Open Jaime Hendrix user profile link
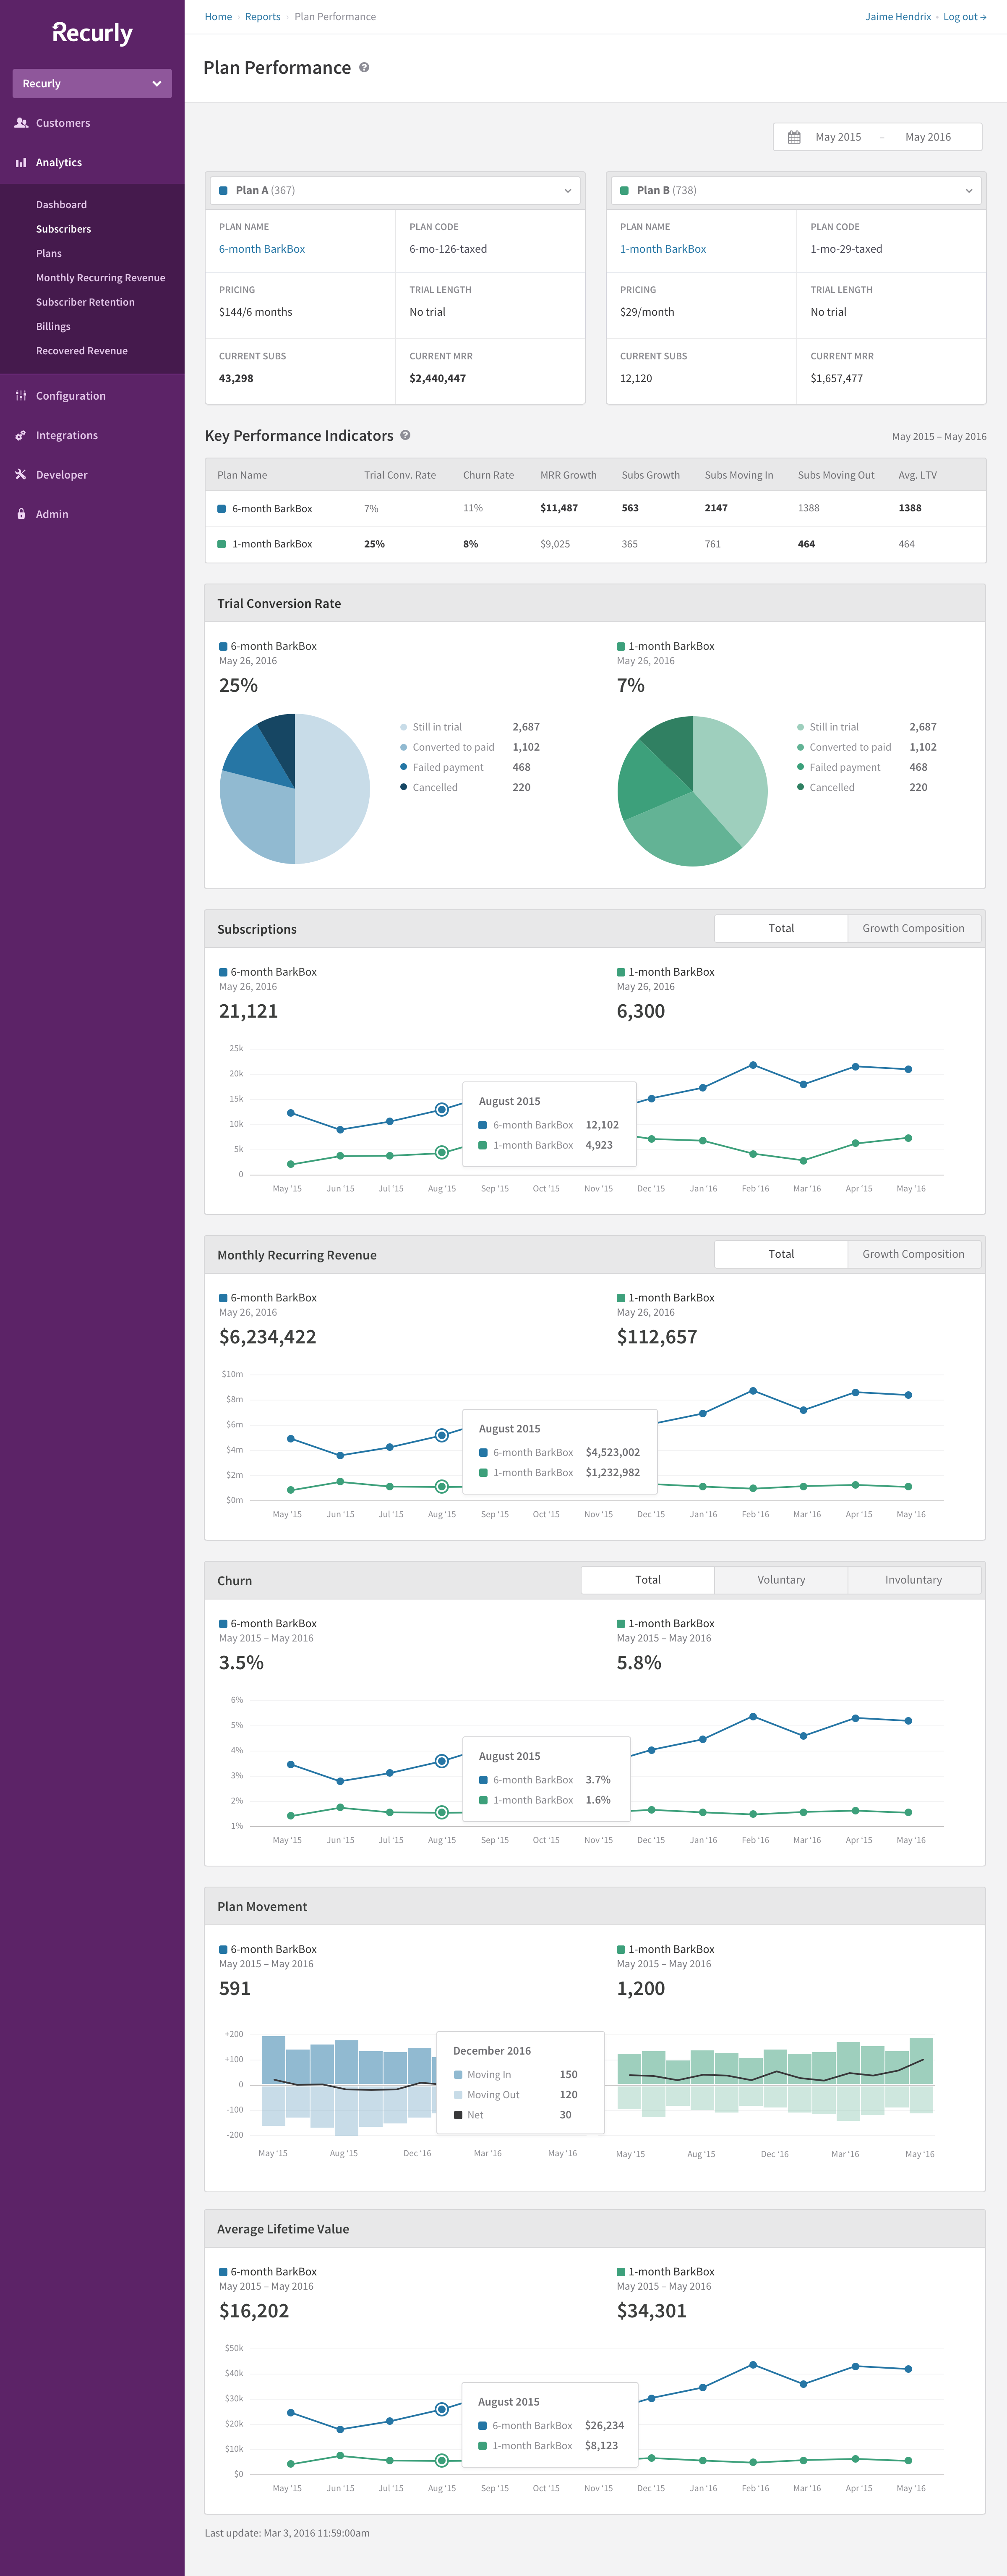This screenshot has height=2576, width=1007. point(898,17)
